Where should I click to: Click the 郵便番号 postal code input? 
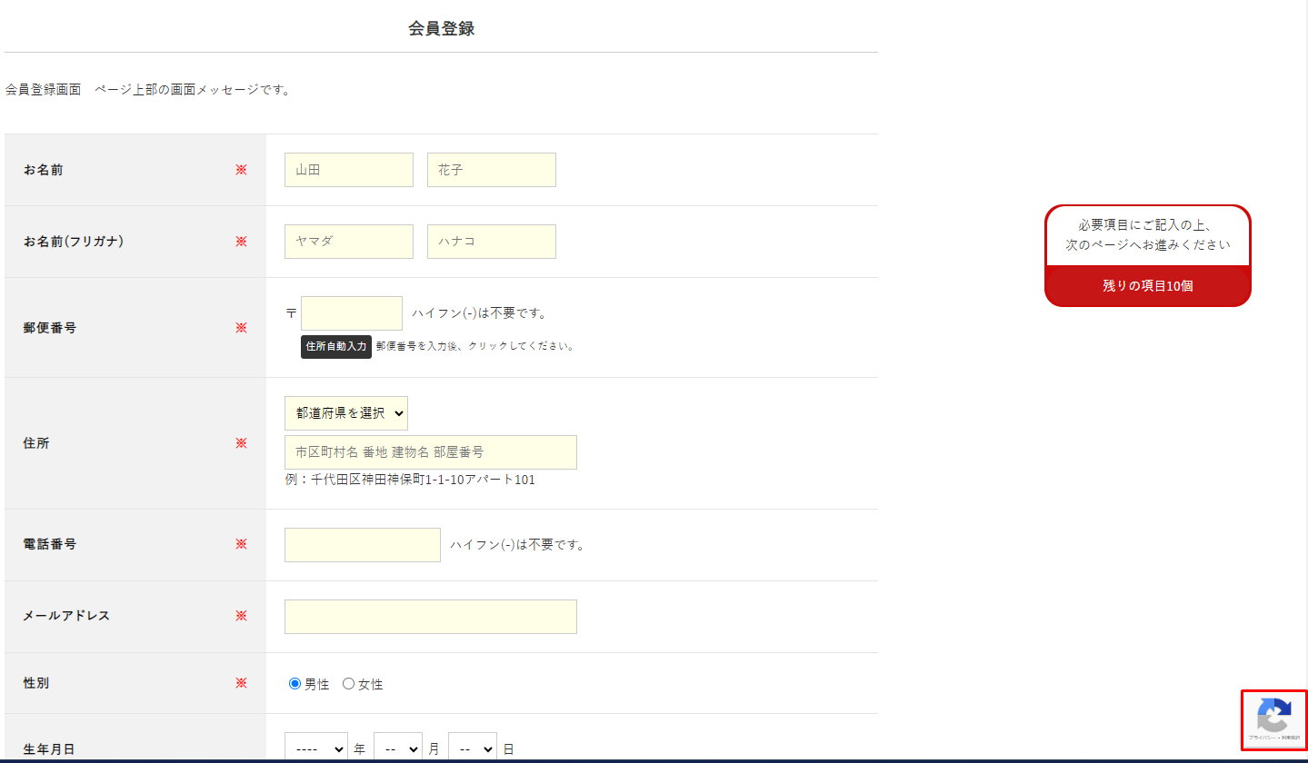coord(351,313)
